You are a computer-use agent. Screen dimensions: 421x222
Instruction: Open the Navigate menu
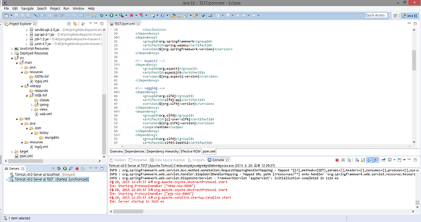click(27, 9)
